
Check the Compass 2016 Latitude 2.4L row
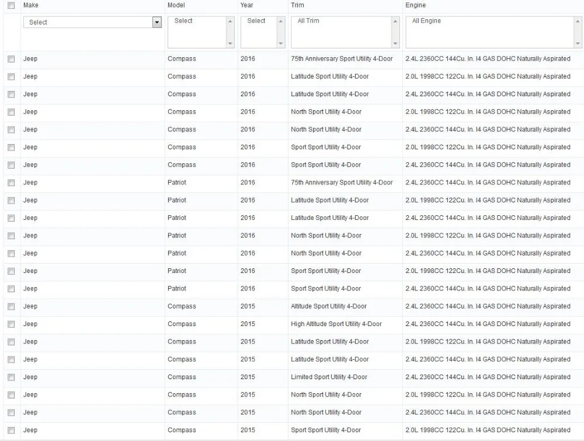11,94
